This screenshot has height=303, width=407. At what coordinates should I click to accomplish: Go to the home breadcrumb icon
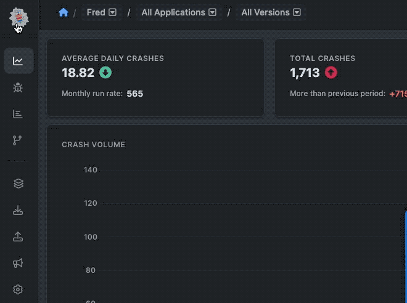pos(64,12)
